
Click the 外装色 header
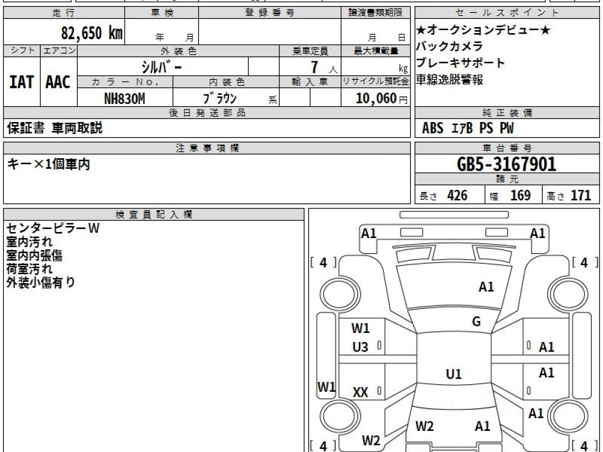(x=178, y=51)
